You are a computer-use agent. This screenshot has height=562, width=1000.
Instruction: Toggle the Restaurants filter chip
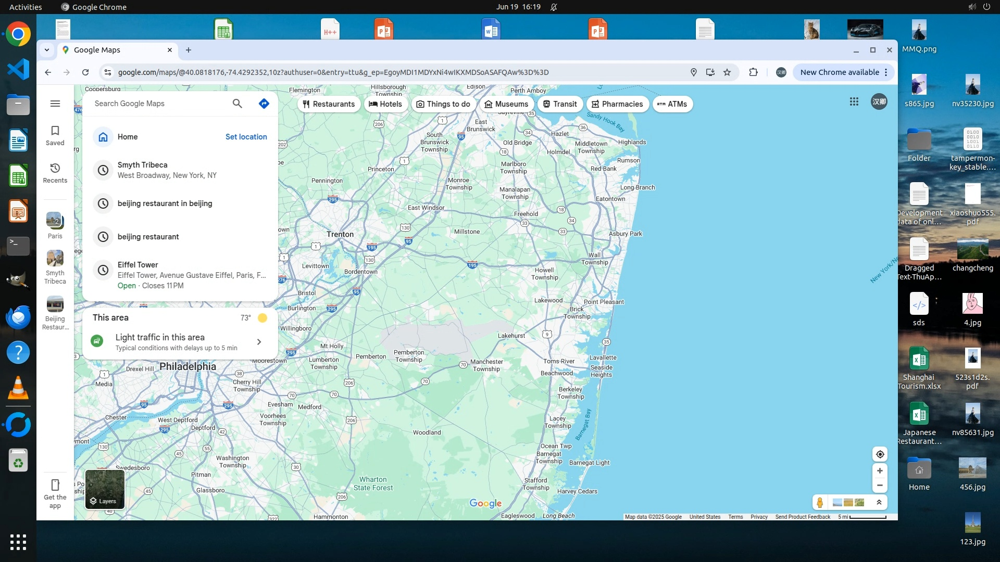tap(329, 104)
